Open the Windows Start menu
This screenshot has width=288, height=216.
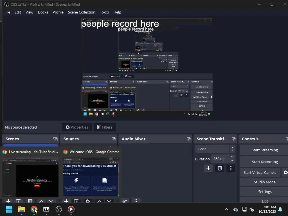[x=9, y=209]
